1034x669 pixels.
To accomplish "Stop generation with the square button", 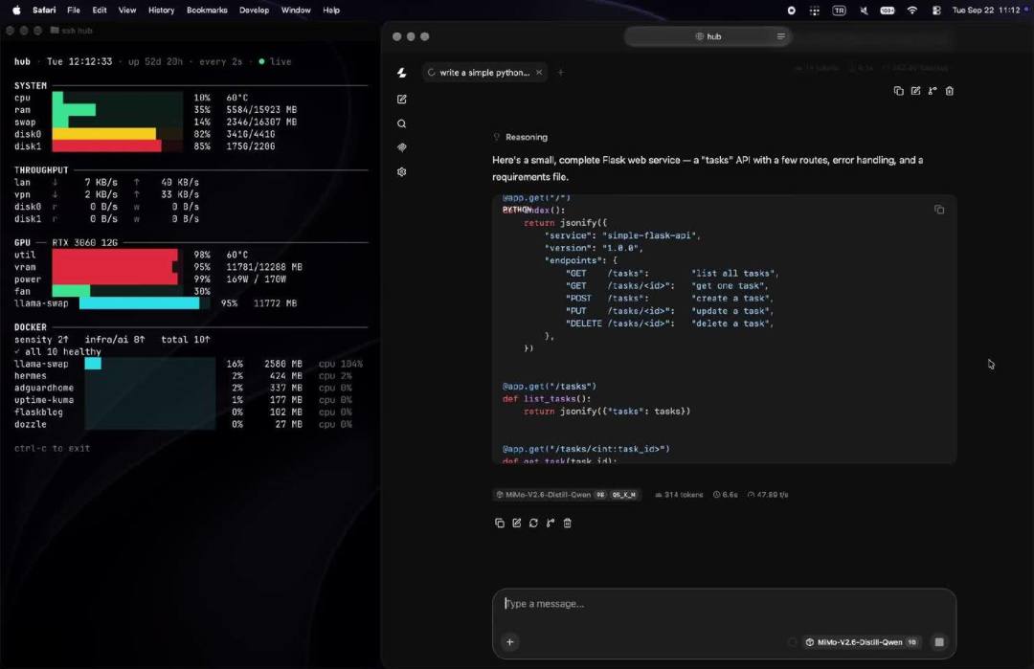I will 939,642.
